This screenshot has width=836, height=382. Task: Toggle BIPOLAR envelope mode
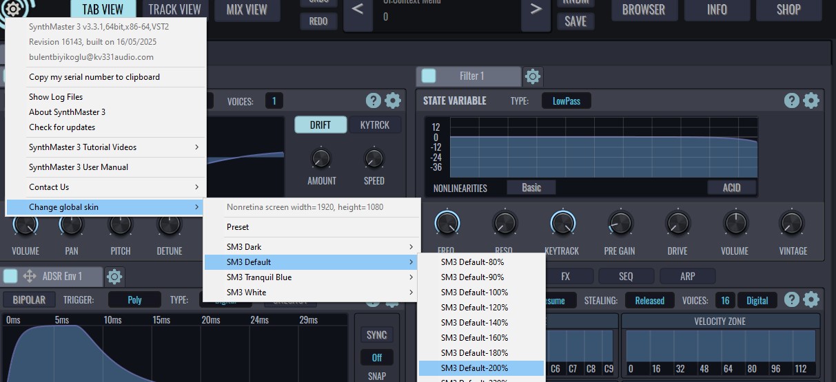pyautogui.click(x=29, y=300)
